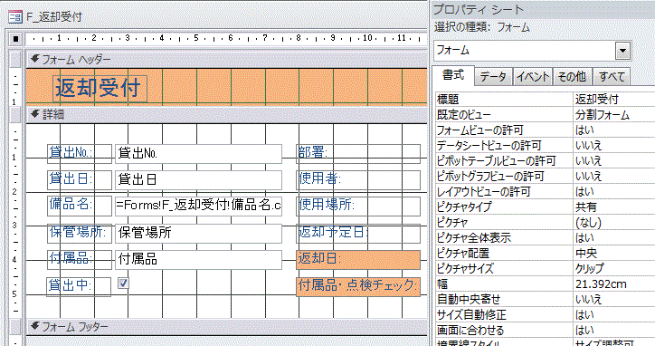The width and height of the screenshot is (655, 346).
Task: Click the プロパティ シート panel title
Action: point(478,10)
